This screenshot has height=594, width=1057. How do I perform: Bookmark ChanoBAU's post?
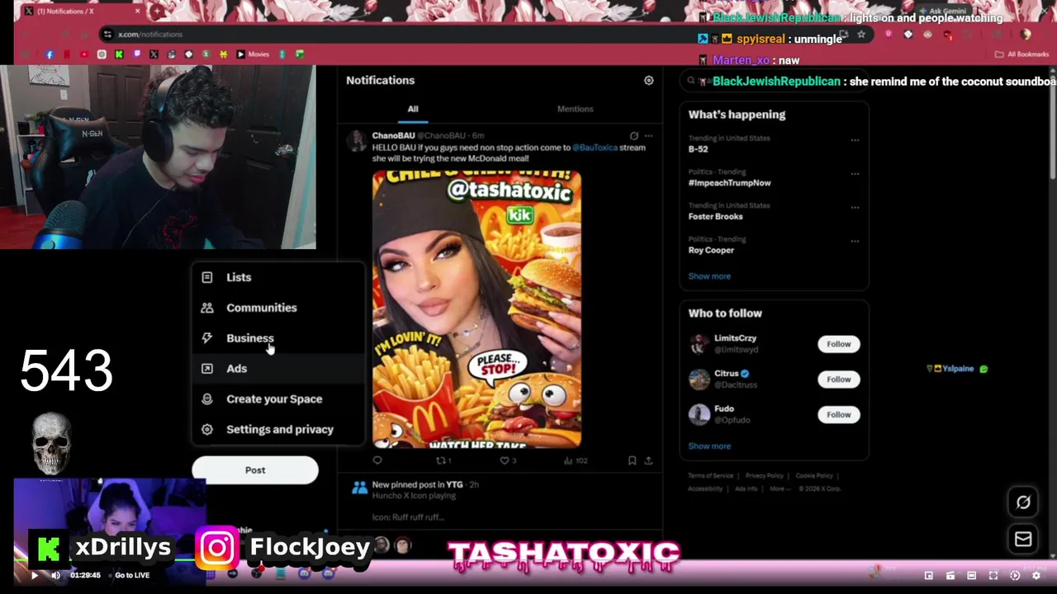pyautogui.click(x=632, y=460)
